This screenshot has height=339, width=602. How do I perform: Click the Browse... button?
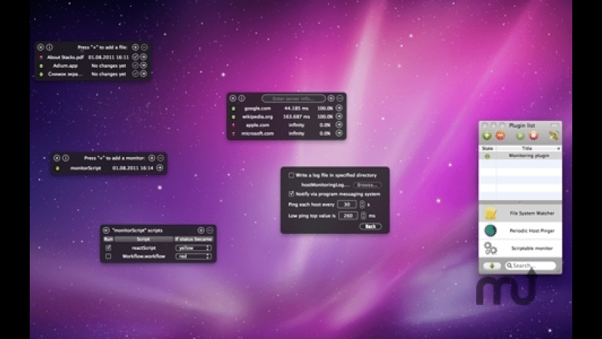click(367, 185)
